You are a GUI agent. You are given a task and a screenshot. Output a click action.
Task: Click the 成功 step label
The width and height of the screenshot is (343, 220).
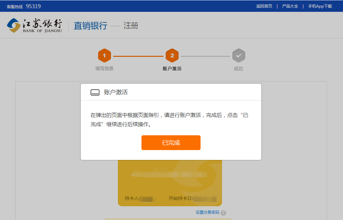click(238, 69)
